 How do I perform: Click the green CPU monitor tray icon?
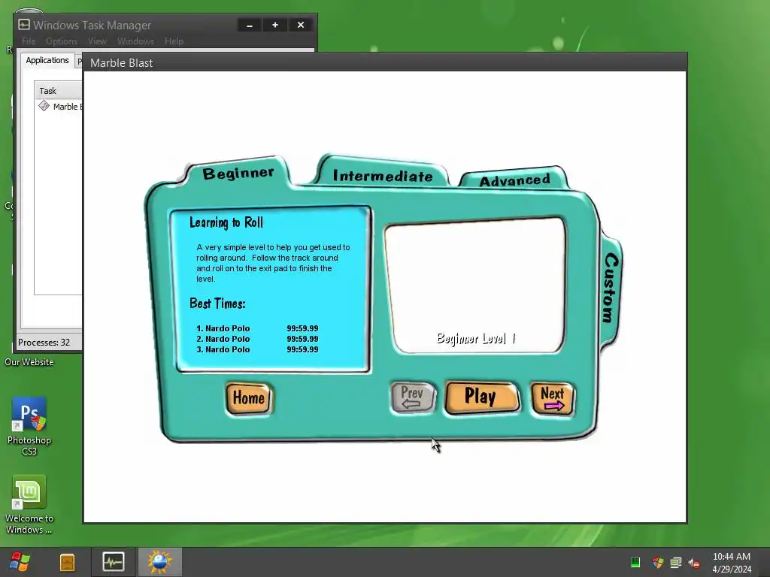pos(635,562)
